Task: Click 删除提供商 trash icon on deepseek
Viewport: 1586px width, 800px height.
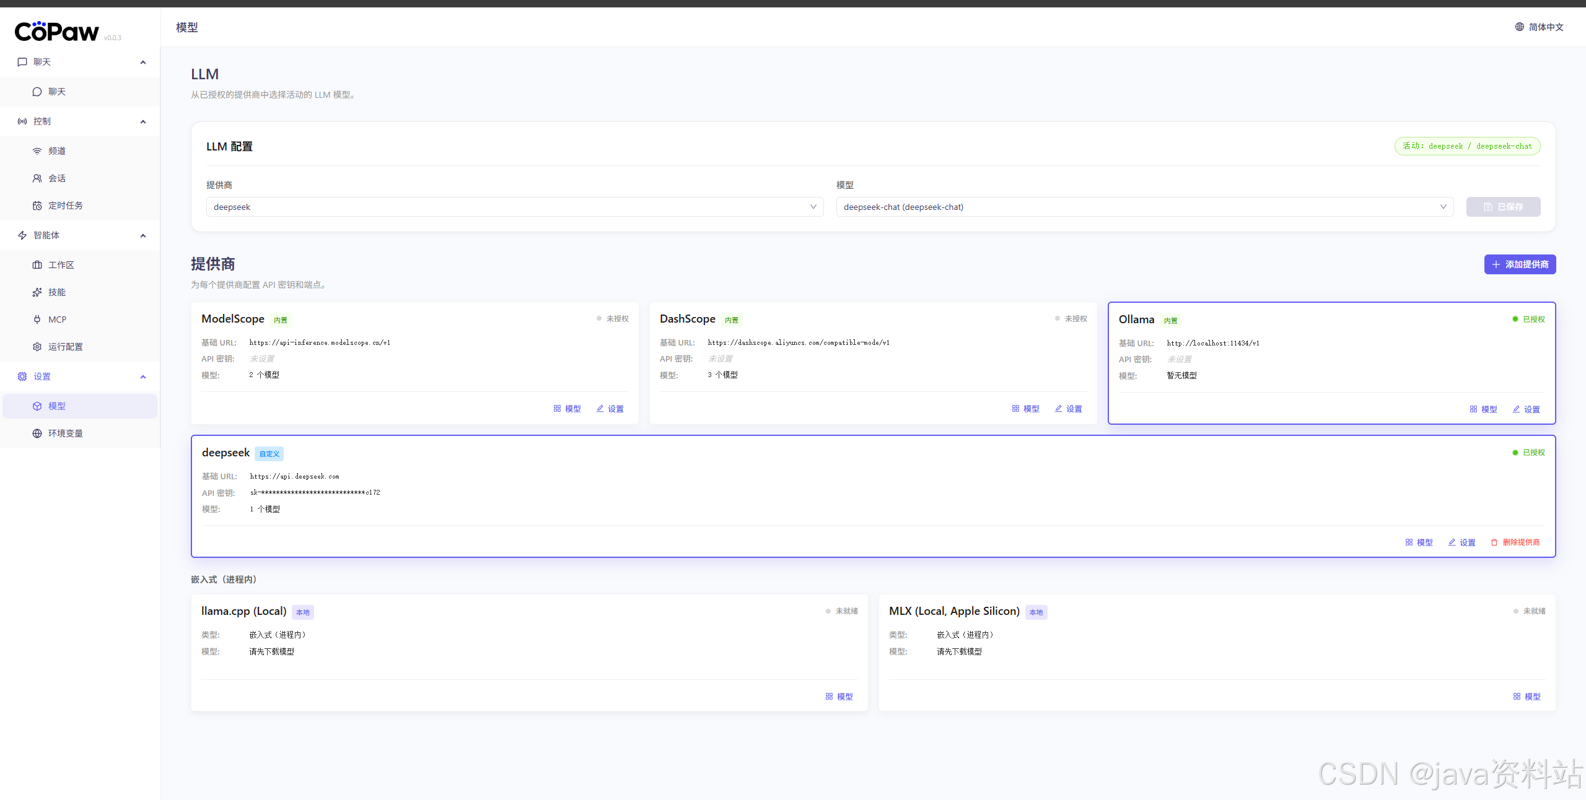Action: point(1494,542)
